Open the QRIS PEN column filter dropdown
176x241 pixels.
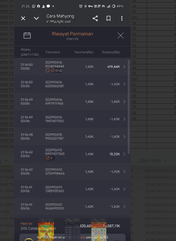click(165, 161)
